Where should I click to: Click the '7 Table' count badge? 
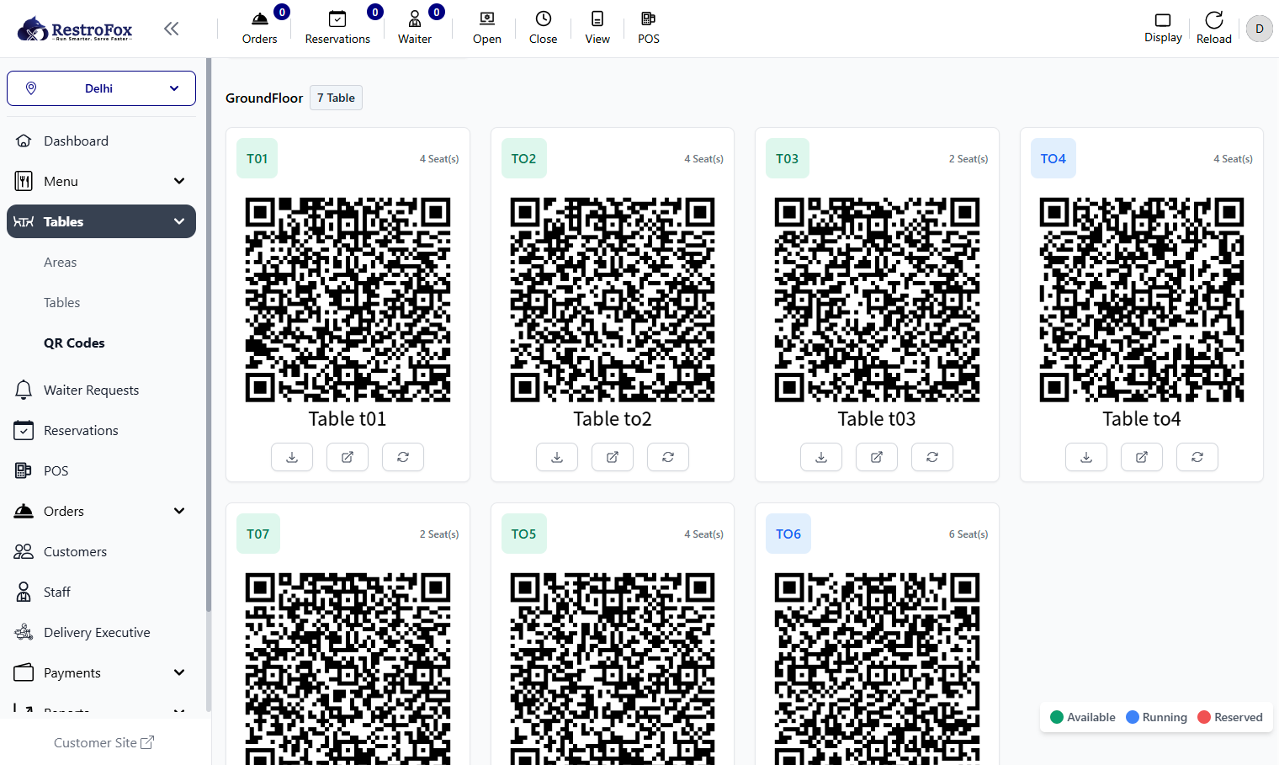336,98
